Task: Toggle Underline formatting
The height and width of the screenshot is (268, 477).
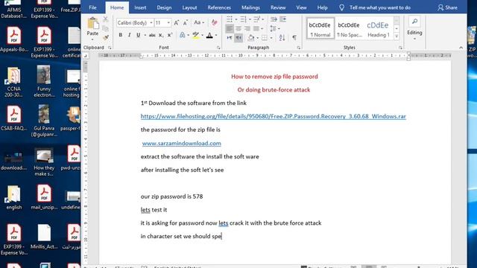Action: click(x=138, y=35)
